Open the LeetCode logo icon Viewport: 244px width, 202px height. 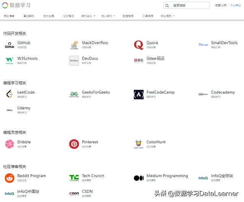click(x=10, y=94)
